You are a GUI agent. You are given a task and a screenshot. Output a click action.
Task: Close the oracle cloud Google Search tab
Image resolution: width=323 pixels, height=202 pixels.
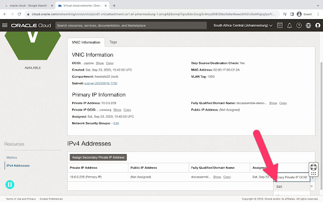[52, 6]
